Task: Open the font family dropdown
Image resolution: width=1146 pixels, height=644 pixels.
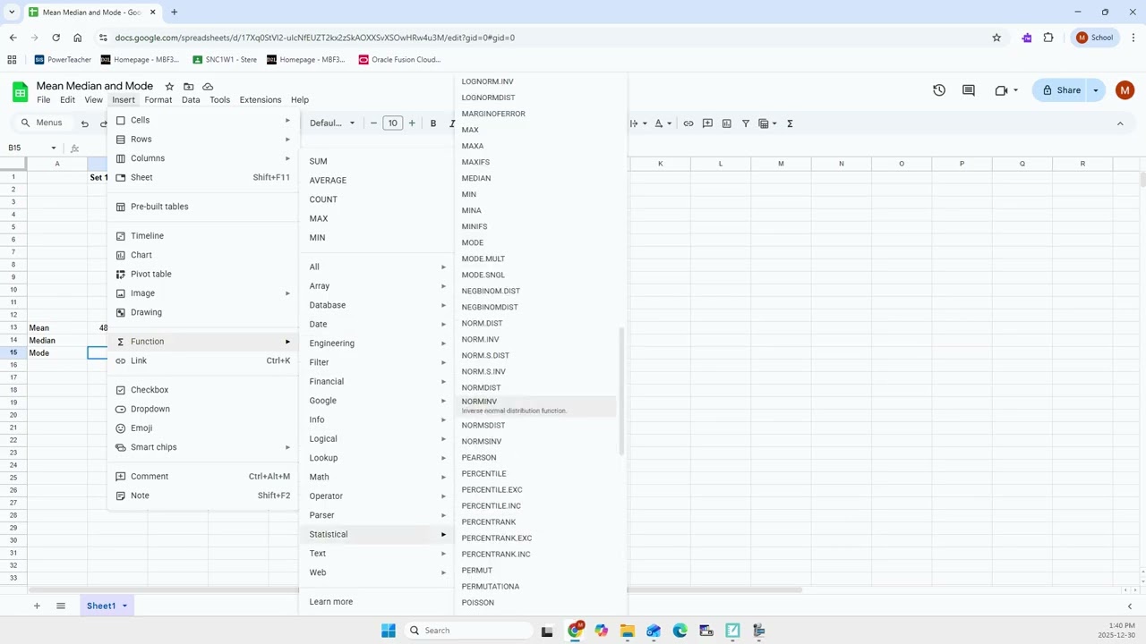Action: tap(332, 123)
